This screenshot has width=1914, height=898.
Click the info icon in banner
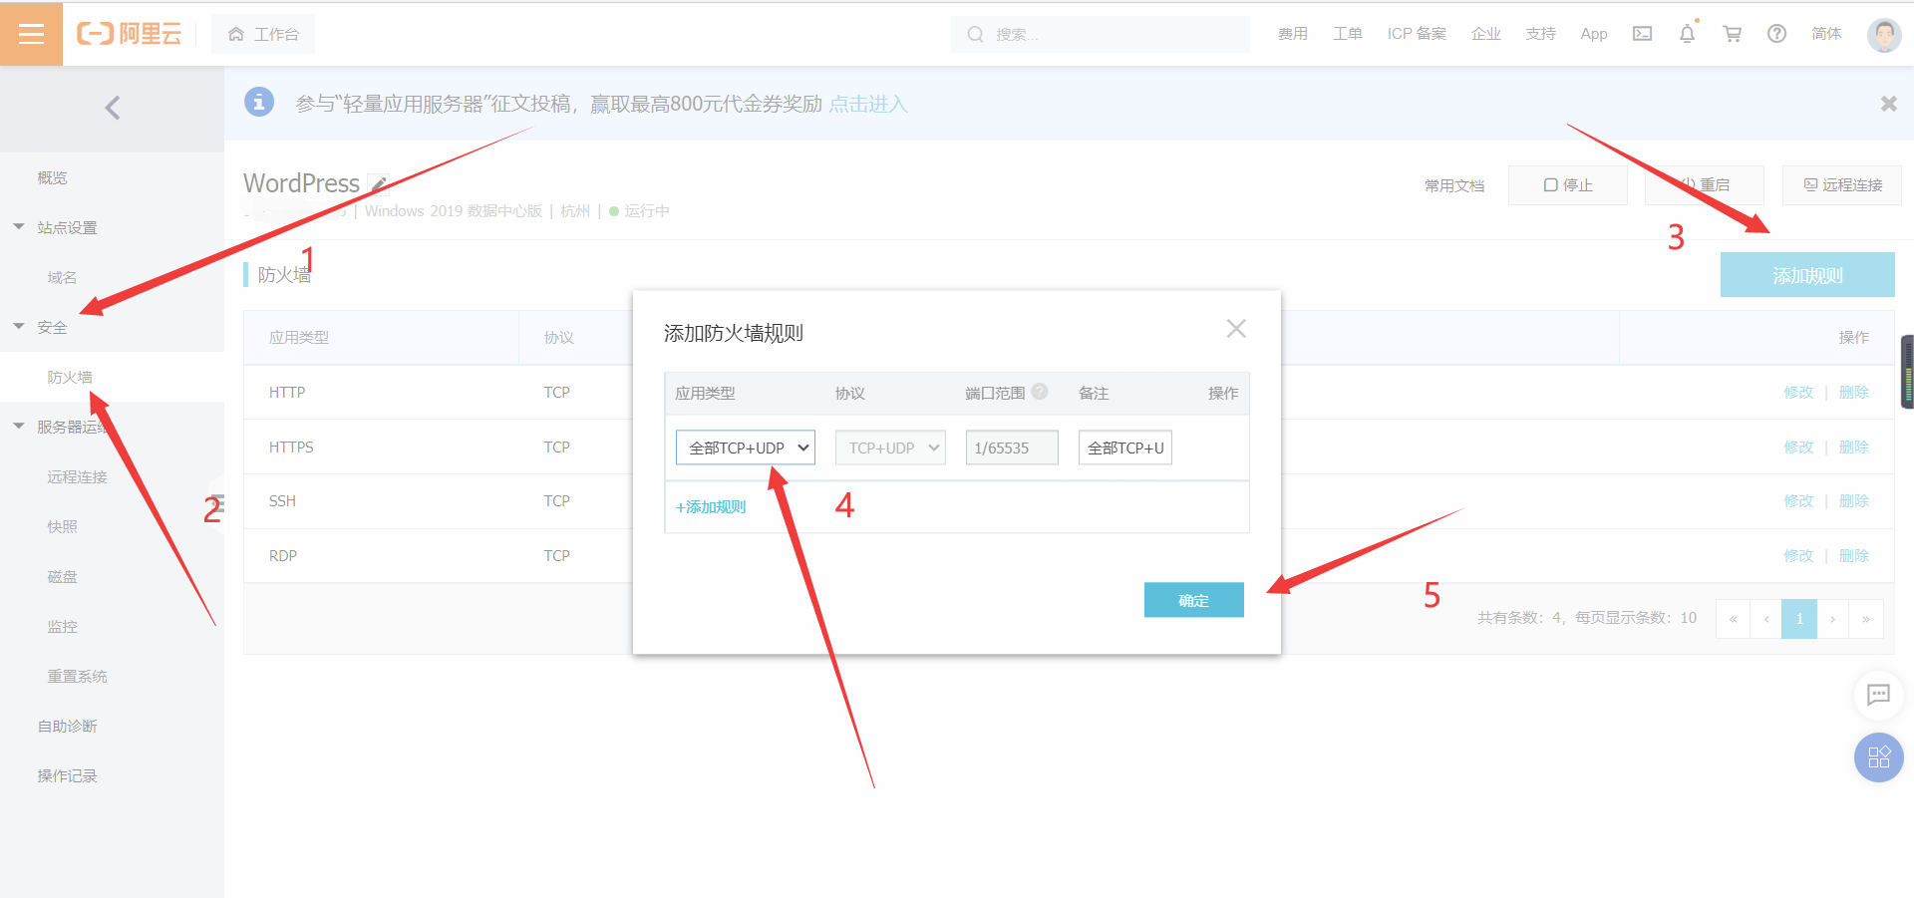(259, 102)
